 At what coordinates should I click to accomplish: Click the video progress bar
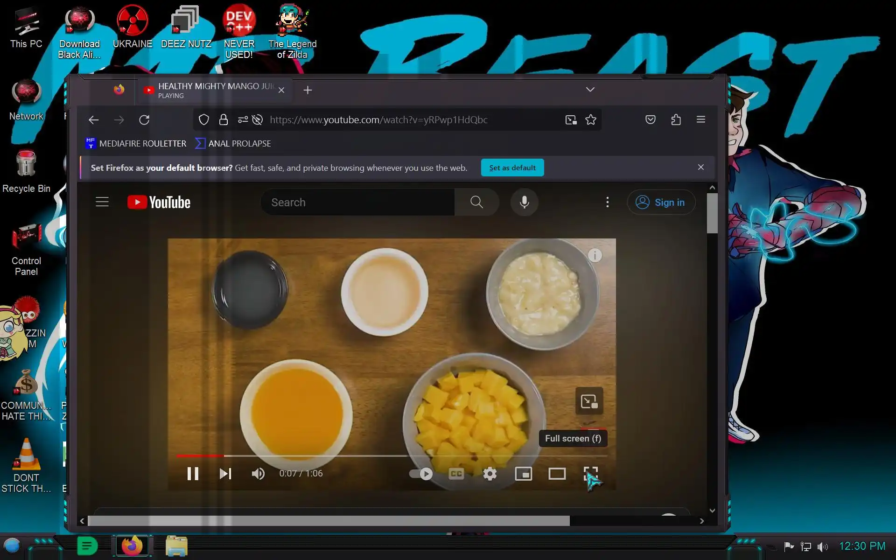click(x=392, y=455)
